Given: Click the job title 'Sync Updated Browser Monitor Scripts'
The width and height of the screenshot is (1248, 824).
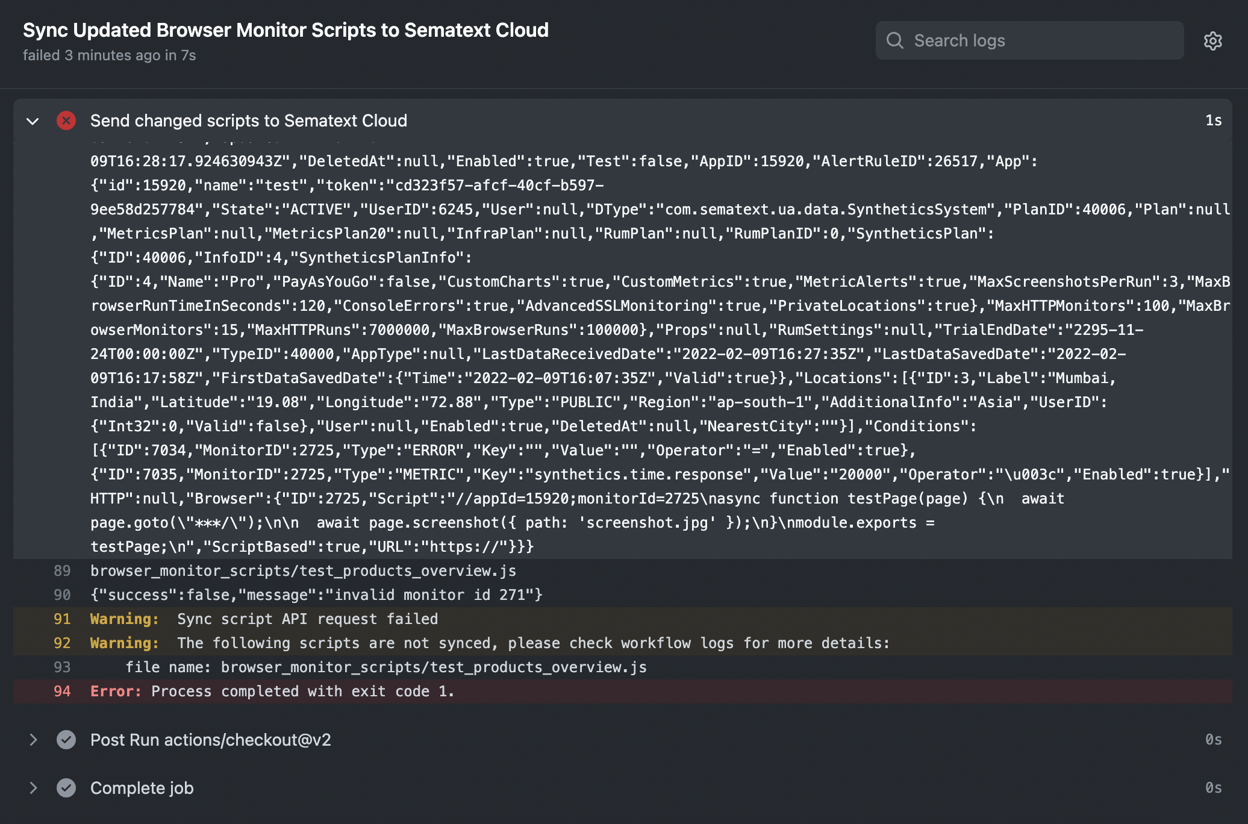Looking at the screenshot, I should (285, 30).
